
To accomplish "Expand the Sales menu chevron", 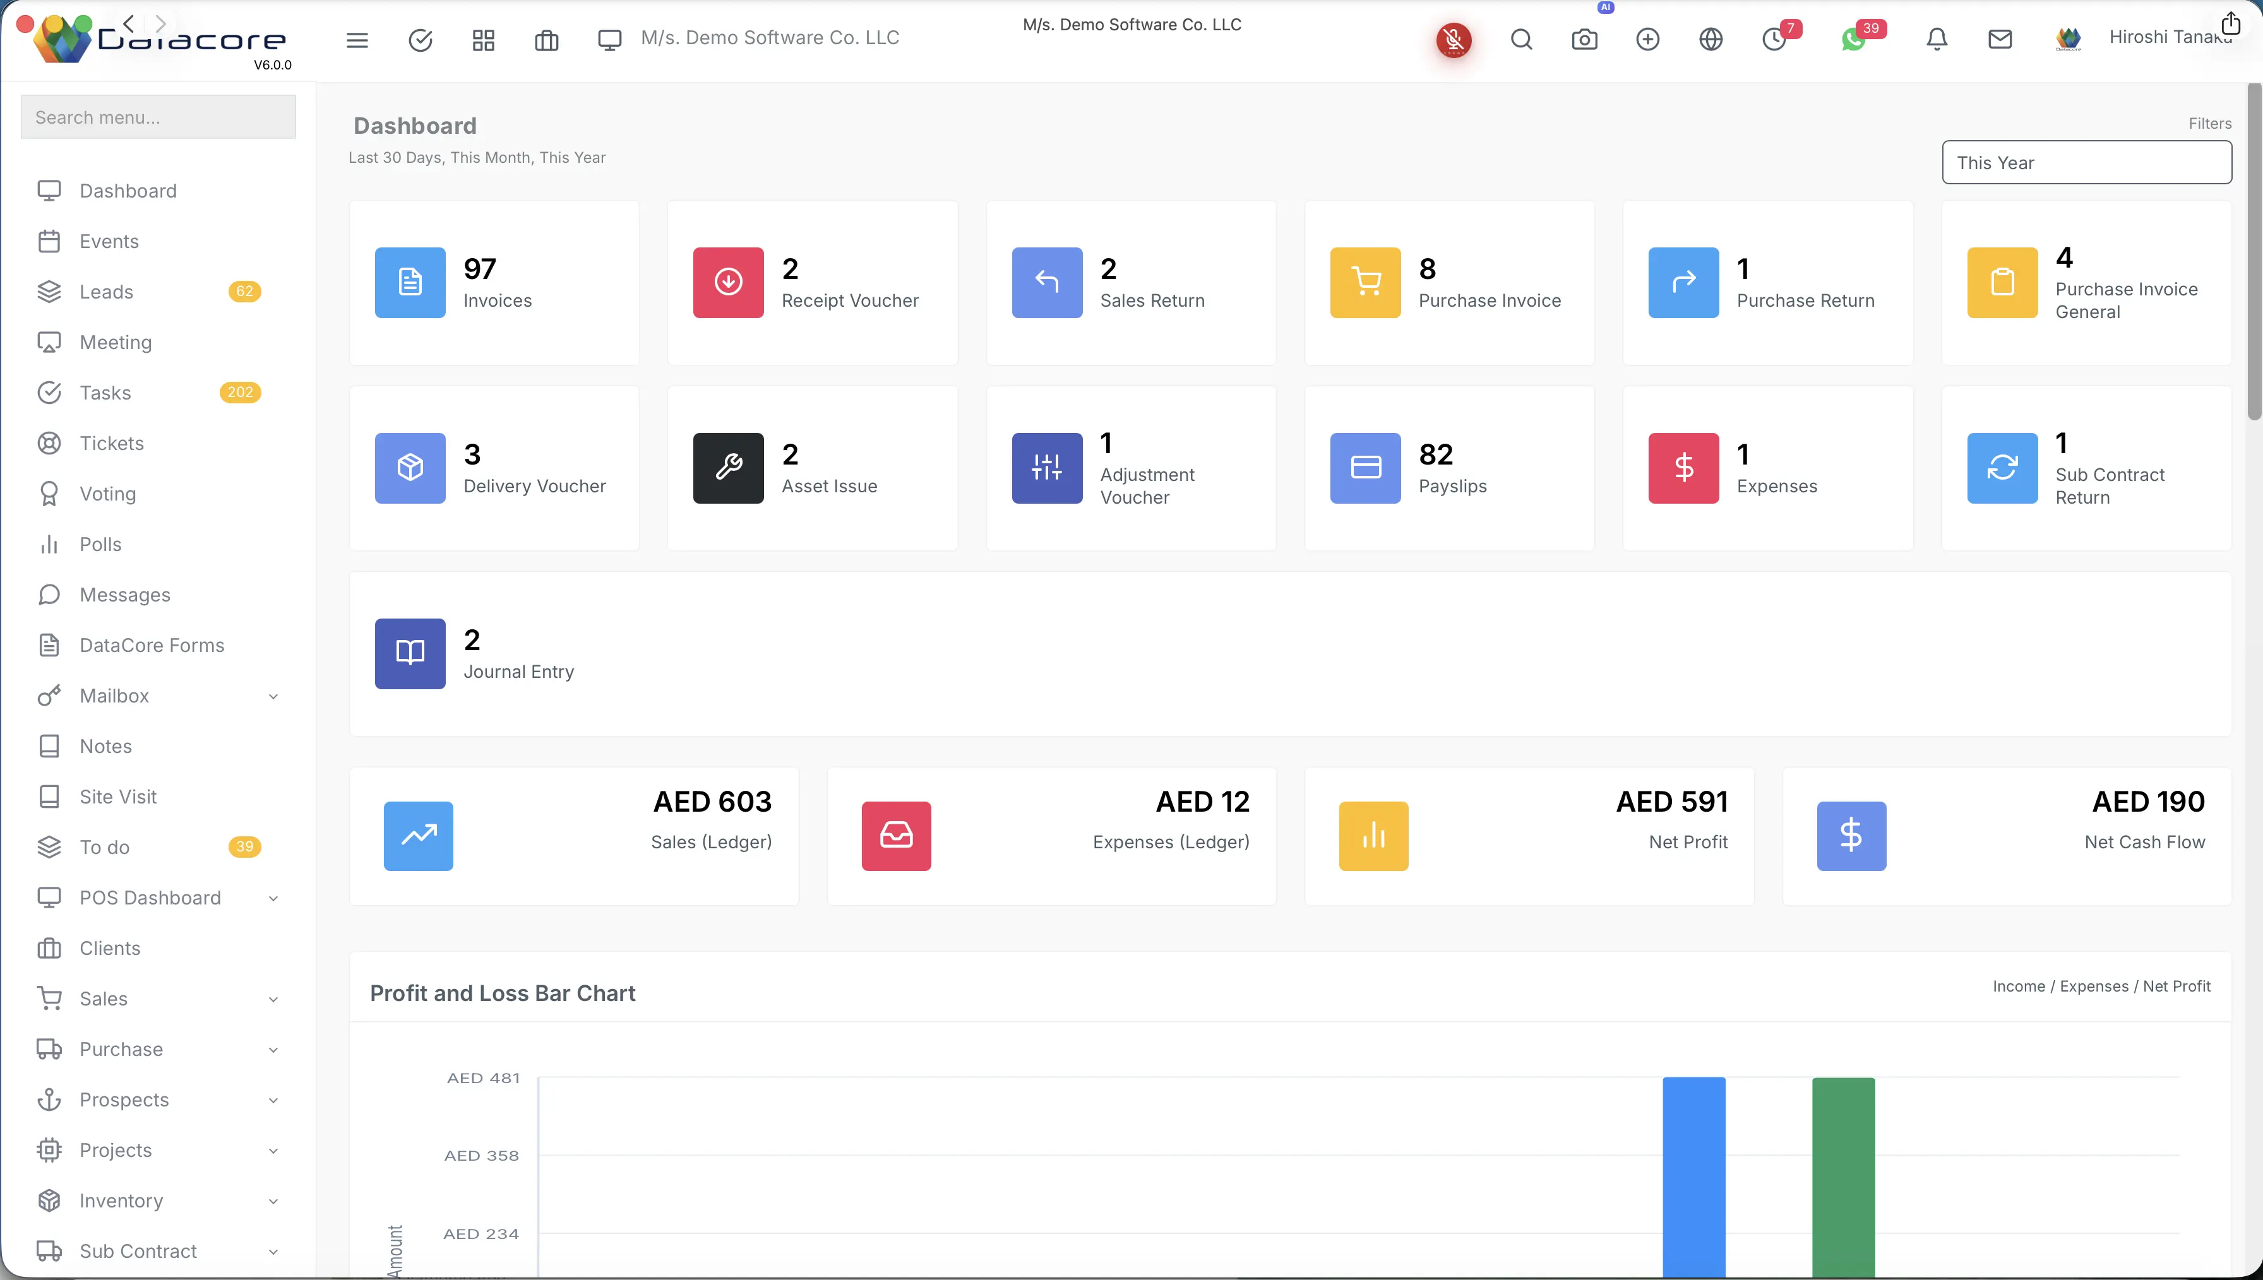I will coord(273,1000).
